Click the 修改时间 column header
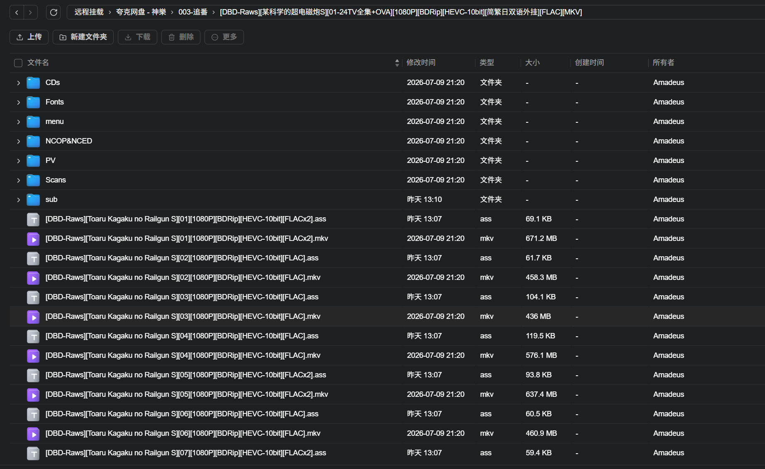This screenshot has width=765, height=469. (421, 63)
